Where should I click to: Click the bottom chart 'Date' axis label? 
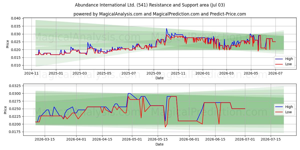point(159,144)
